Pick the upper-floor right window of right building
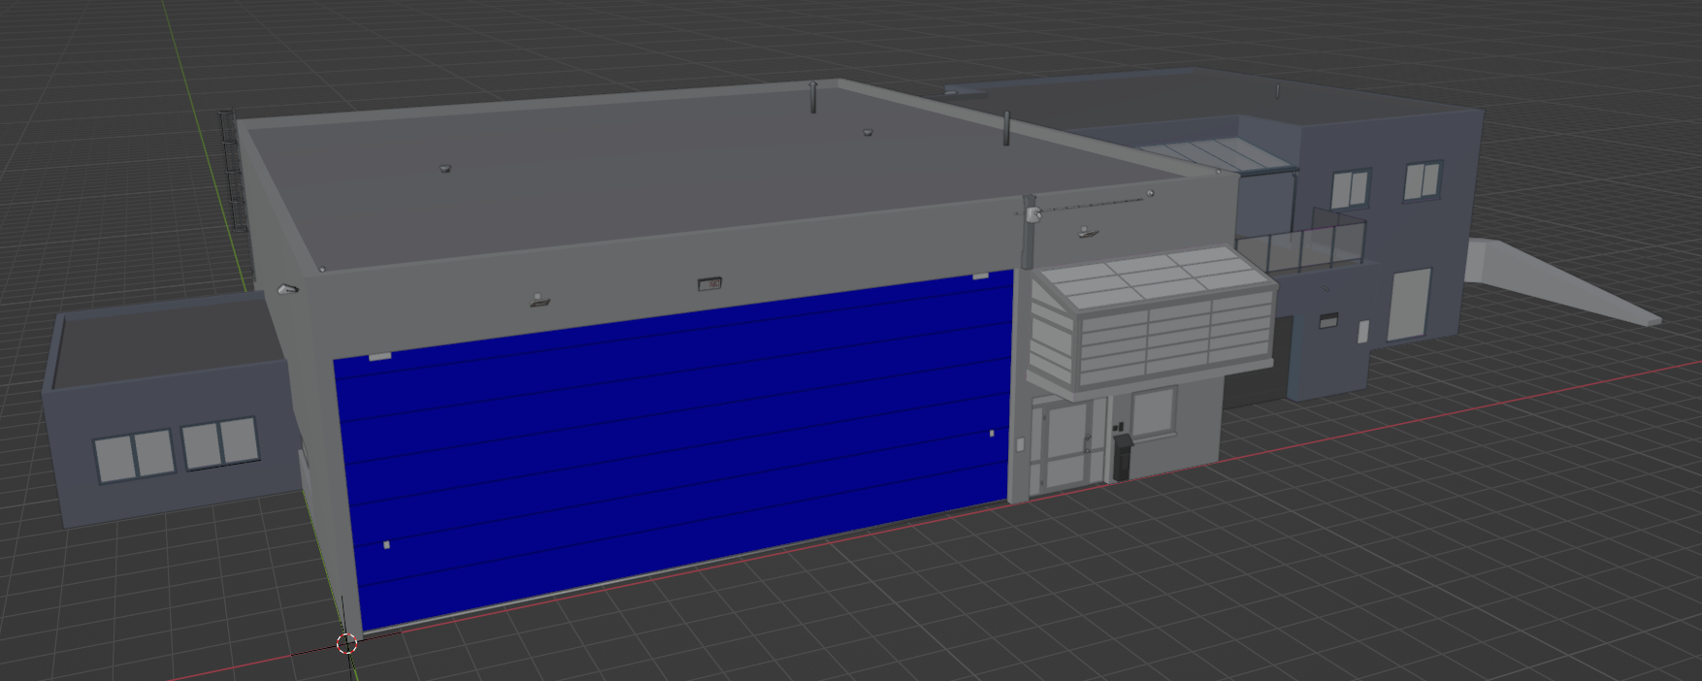The image size is (1702, 681). click(1423, 180)
